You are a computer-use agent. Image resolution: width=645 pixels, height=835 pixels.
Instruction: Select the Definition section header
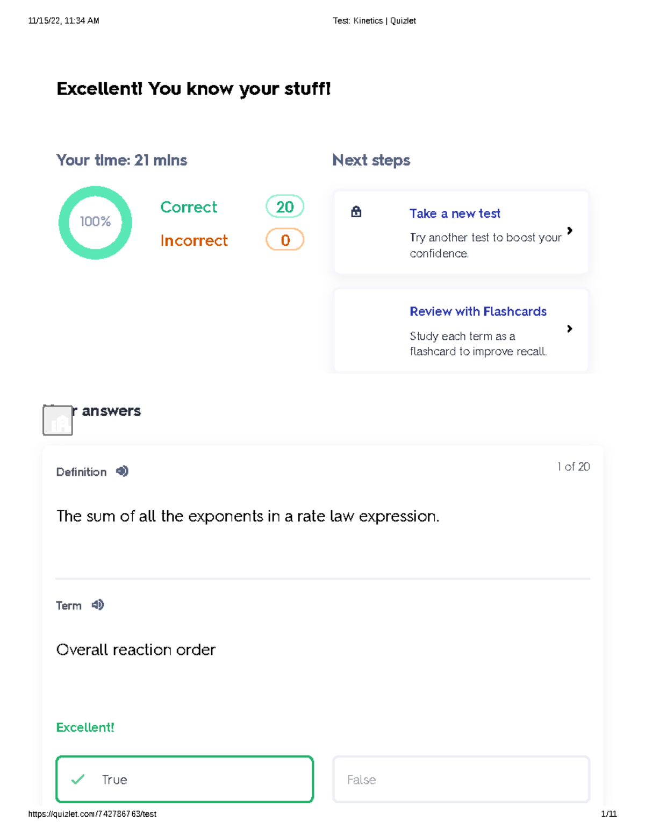coord(81,472)
